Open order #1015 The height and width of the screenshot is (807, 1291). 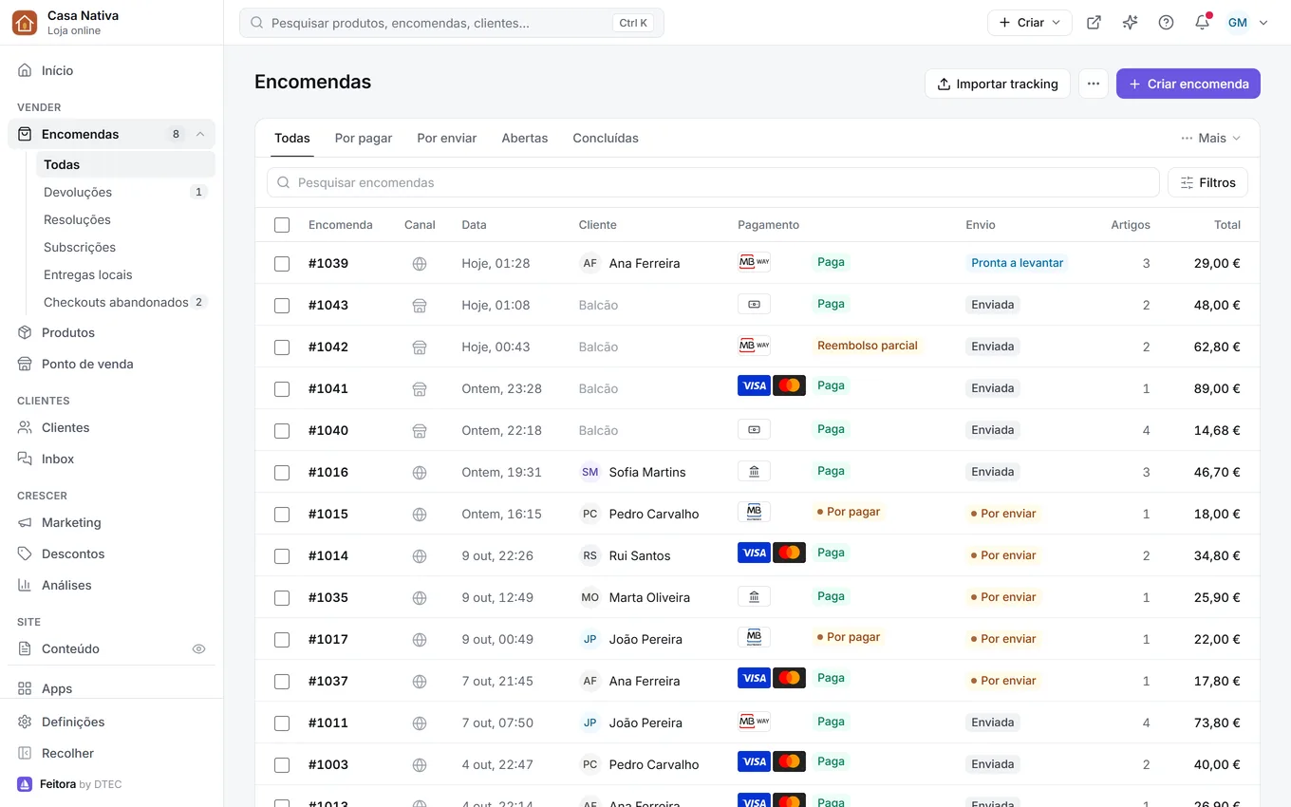point(328,514)
